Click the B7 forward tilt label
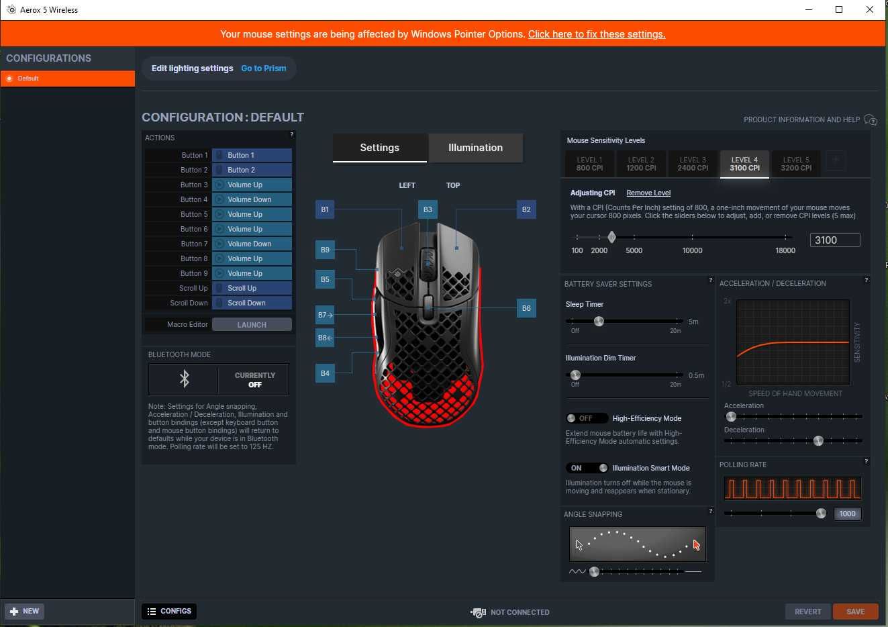The image size is (888, 627). 325,315
